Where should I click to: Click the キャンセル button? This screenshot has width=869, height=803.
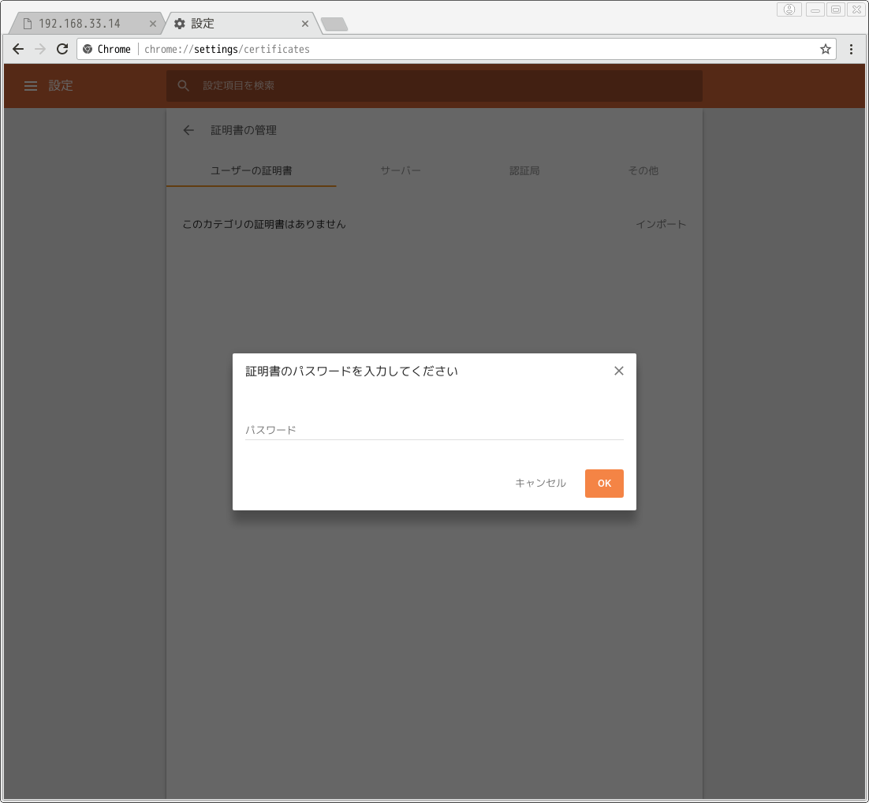540,484
